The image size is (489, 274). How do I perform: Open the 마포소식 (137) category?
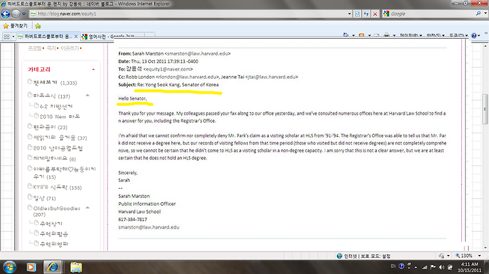pyautogui.click(x=52, y=96)
